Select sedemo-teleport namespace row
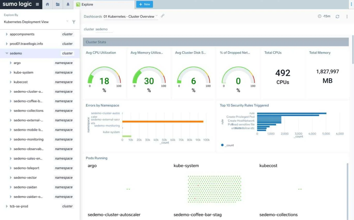The height and width of the screenshot is (220, 354). coord(40,168)
